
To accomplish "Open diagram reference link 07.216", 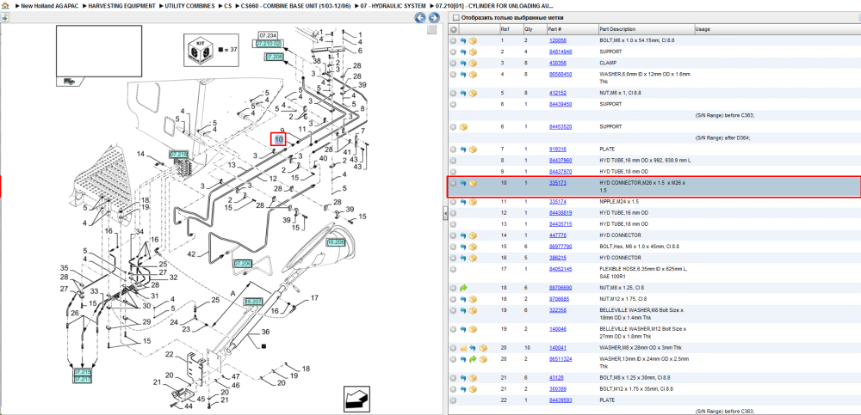I will (178, 155).
